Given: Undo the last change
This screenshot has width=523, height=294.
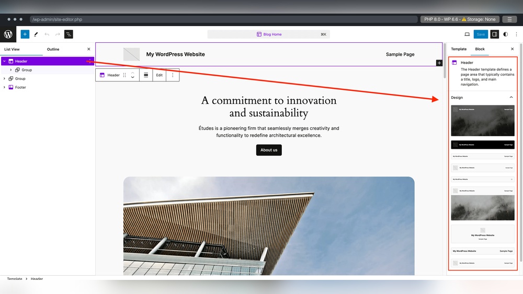Looking at the screenshot, I should pos(47,34).
